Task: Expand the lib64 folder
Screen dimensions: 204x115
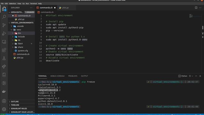Action: (13, 43)
